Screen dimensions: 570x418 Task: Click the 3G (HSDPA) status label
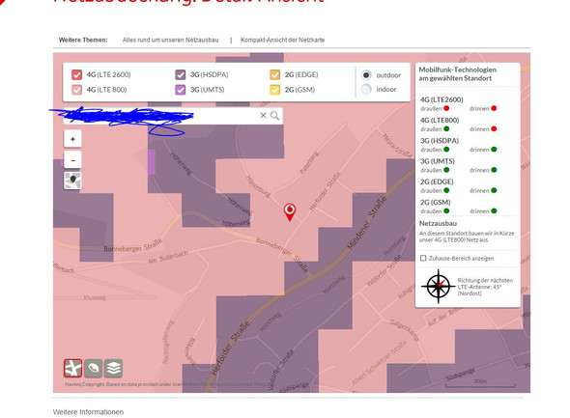coord(440,141)
